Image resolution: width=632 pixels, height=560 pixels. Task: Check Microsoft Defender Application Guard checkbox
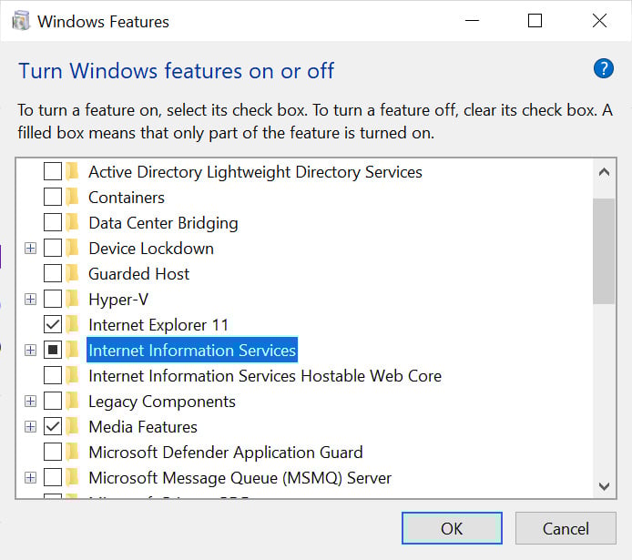click(x=53, y=452)
